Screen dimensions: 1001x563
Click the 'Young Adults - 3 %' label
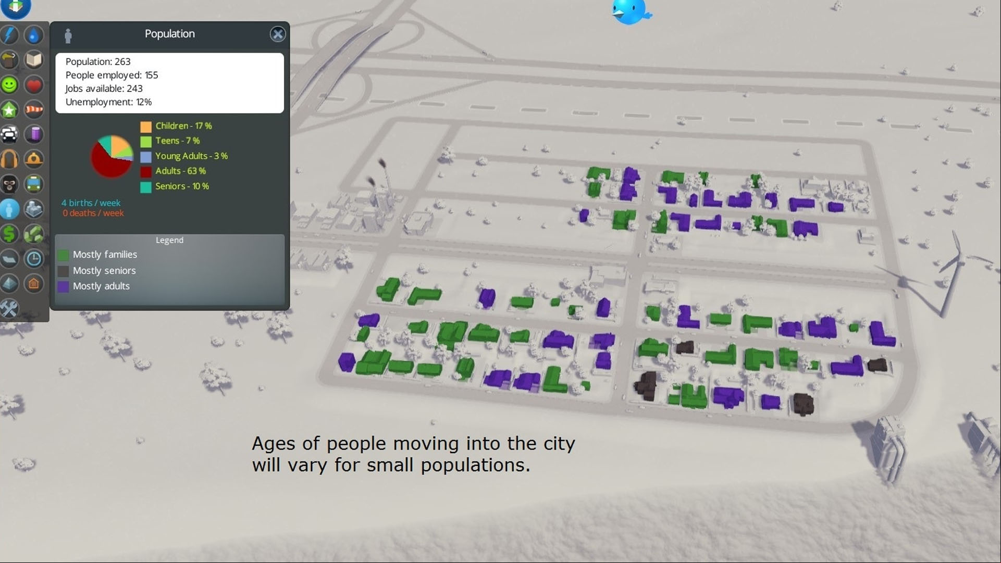(x=191, y=156)
